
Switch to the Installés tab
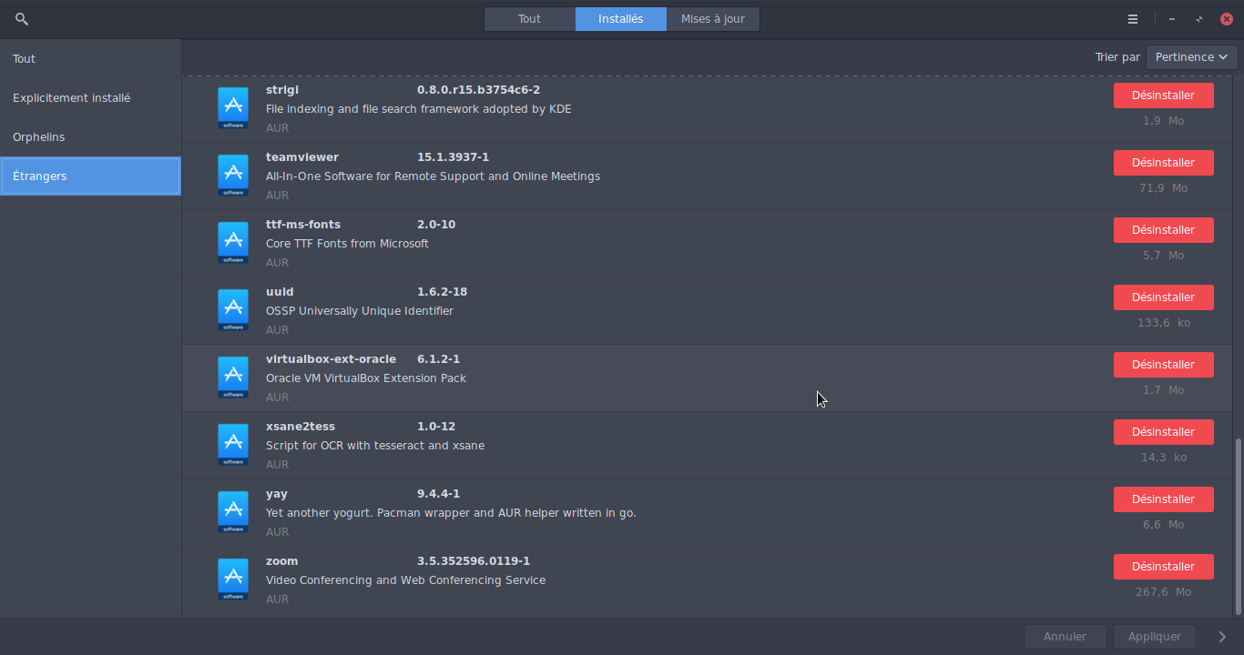point(621,19)
